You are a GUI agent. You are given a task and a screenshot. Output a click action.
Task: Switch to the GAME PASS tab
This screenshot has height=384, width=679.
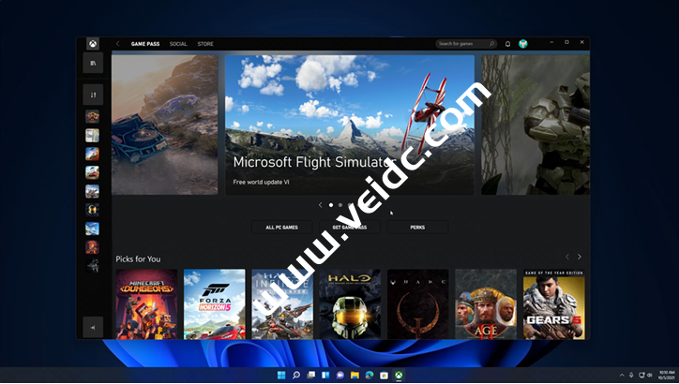(x=145, y=44)
